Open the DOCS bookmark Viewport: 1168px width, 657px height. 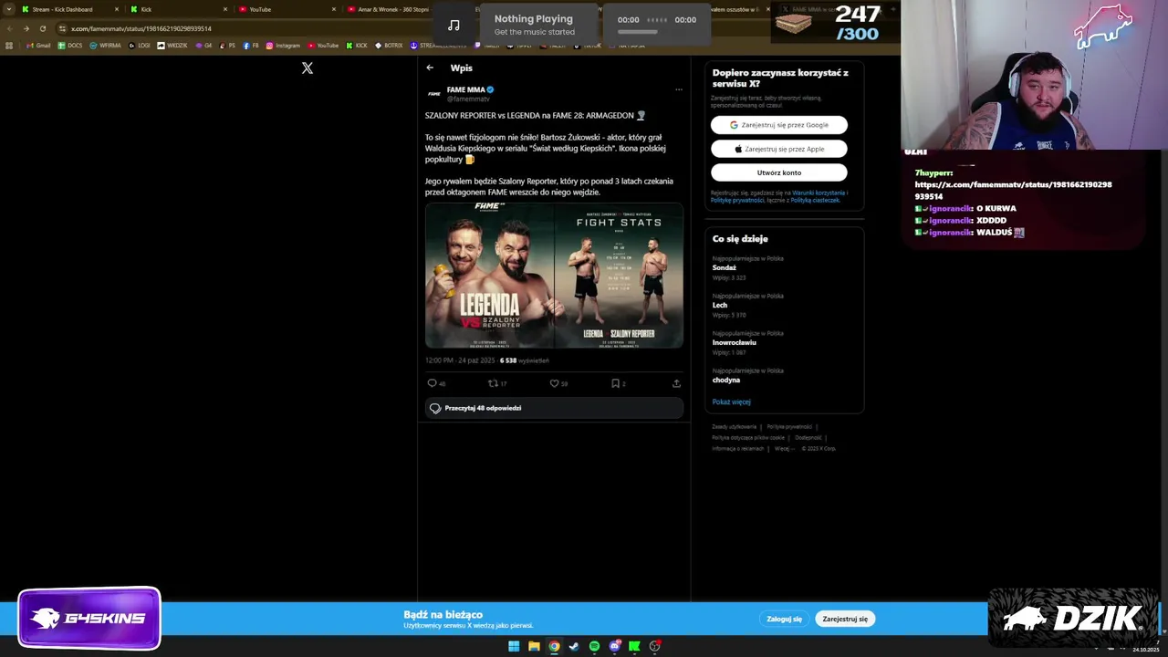[x=69, y=45]
